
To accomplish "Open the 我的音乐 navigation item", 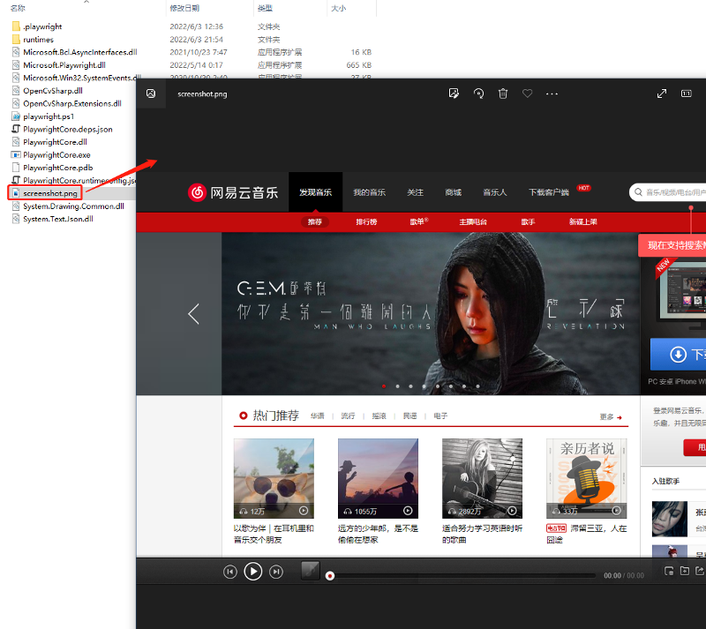I will click(369, 192).
